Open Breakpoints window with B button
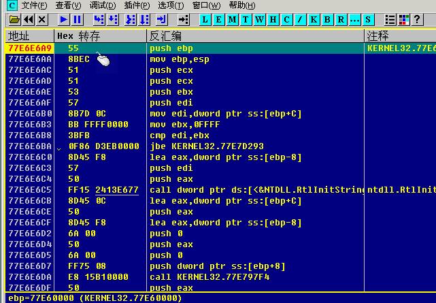 pos(327,20)
